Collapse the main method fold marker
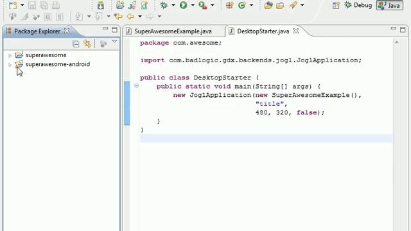The width and height of the screenshot is (411, 231). 136,85
